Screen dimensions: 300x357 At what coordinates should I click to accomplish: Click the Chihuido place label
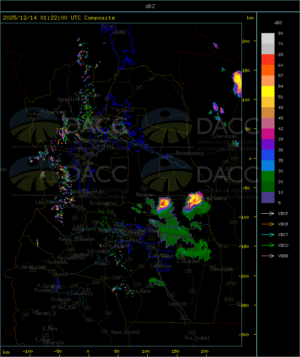[61, 299]
